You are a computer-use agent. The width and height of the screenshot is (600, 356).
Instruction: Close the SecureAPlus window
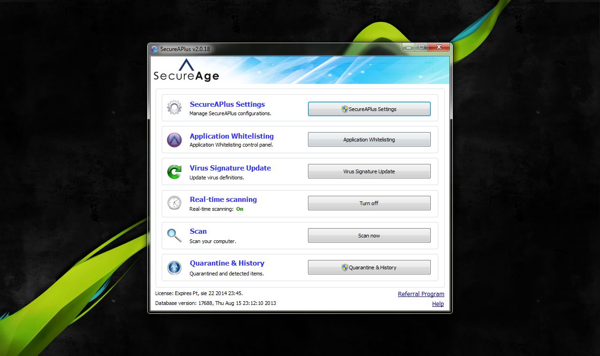439,47
